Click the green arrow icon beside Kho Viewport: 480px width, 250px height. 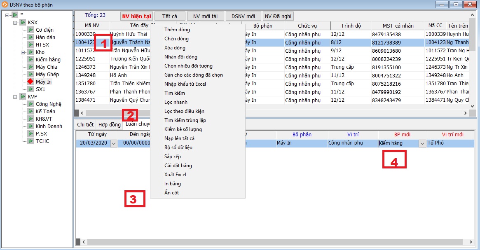30,52
